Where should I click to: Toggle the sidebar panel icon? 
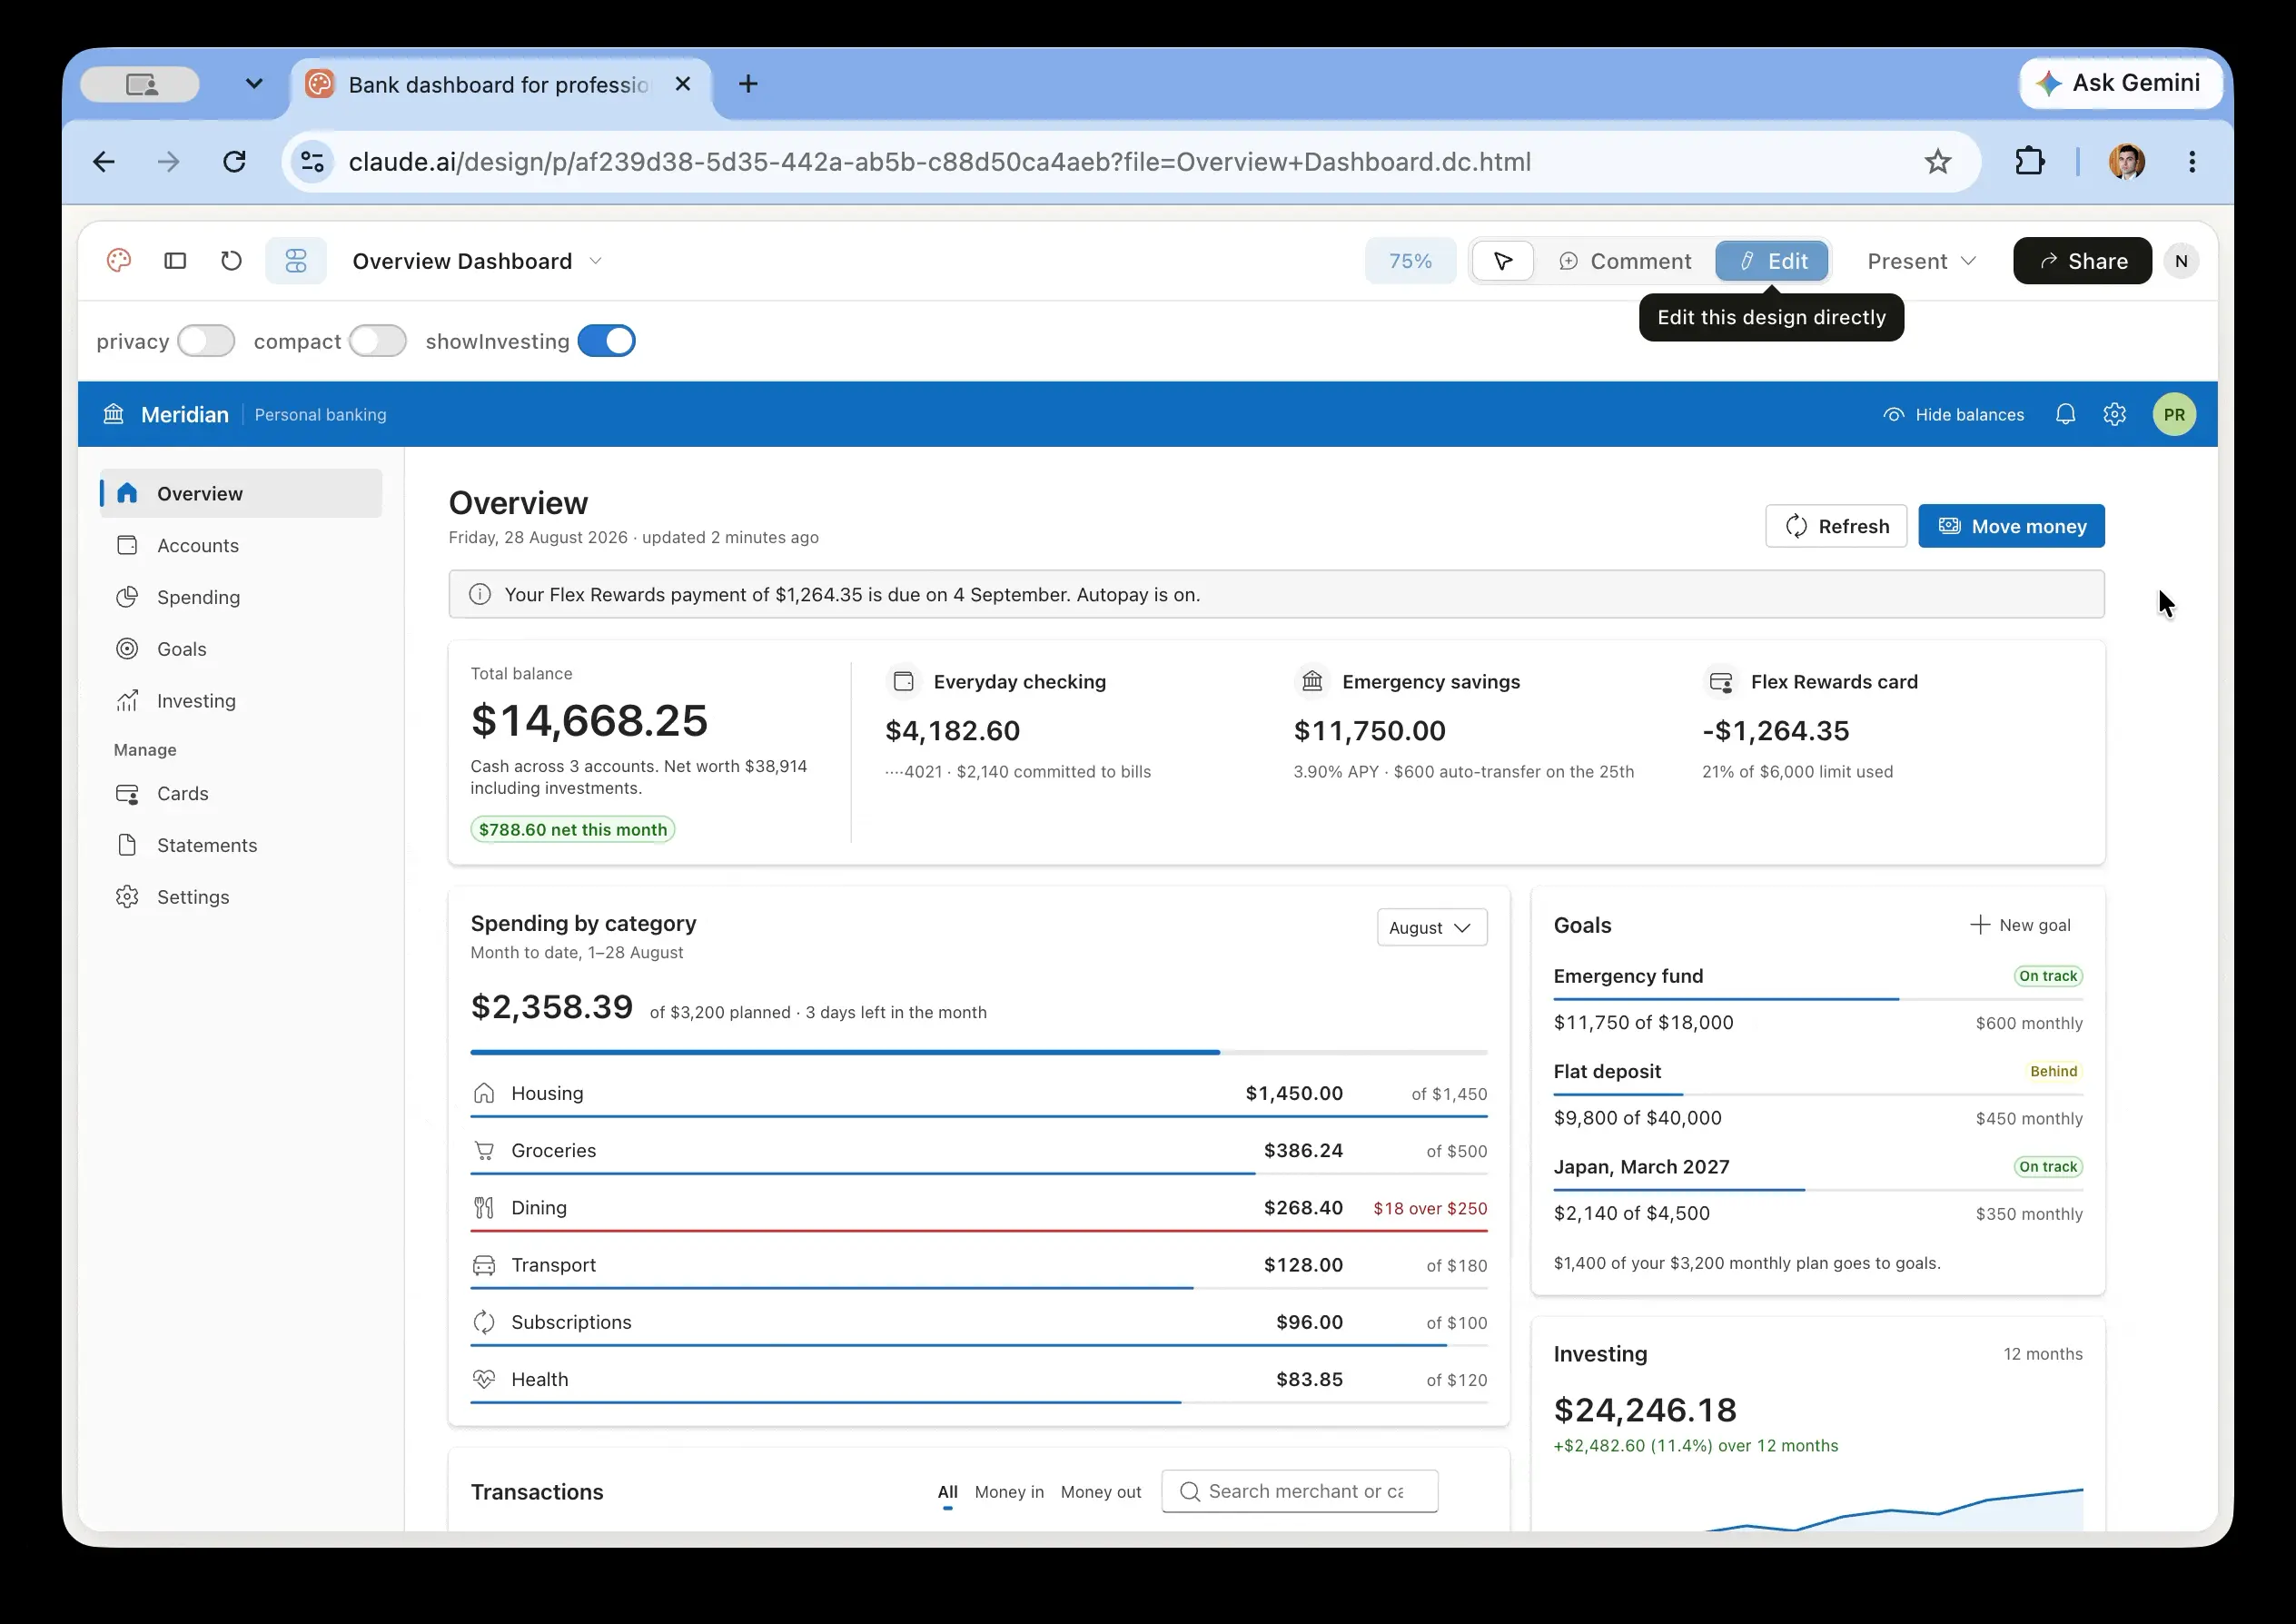pyautogui.click(x=175, y=261)
